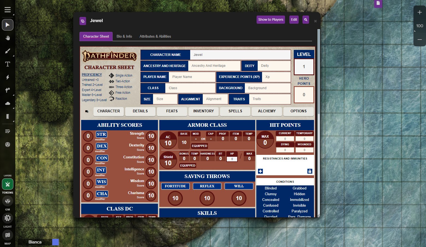Image resolution: width=426 pixels, height=247 pixels.
Task: Toggle the armor EQUIPPED button
Action: pyautogui.click(x=199, y=146)
